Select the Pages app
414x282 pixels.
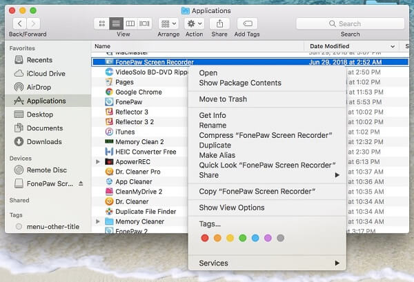(140, 82)
